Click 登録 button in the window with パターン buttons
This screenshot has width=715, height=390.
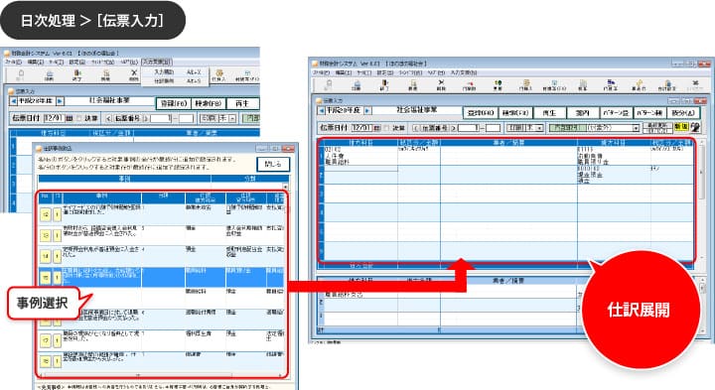[x=481, y=112]
